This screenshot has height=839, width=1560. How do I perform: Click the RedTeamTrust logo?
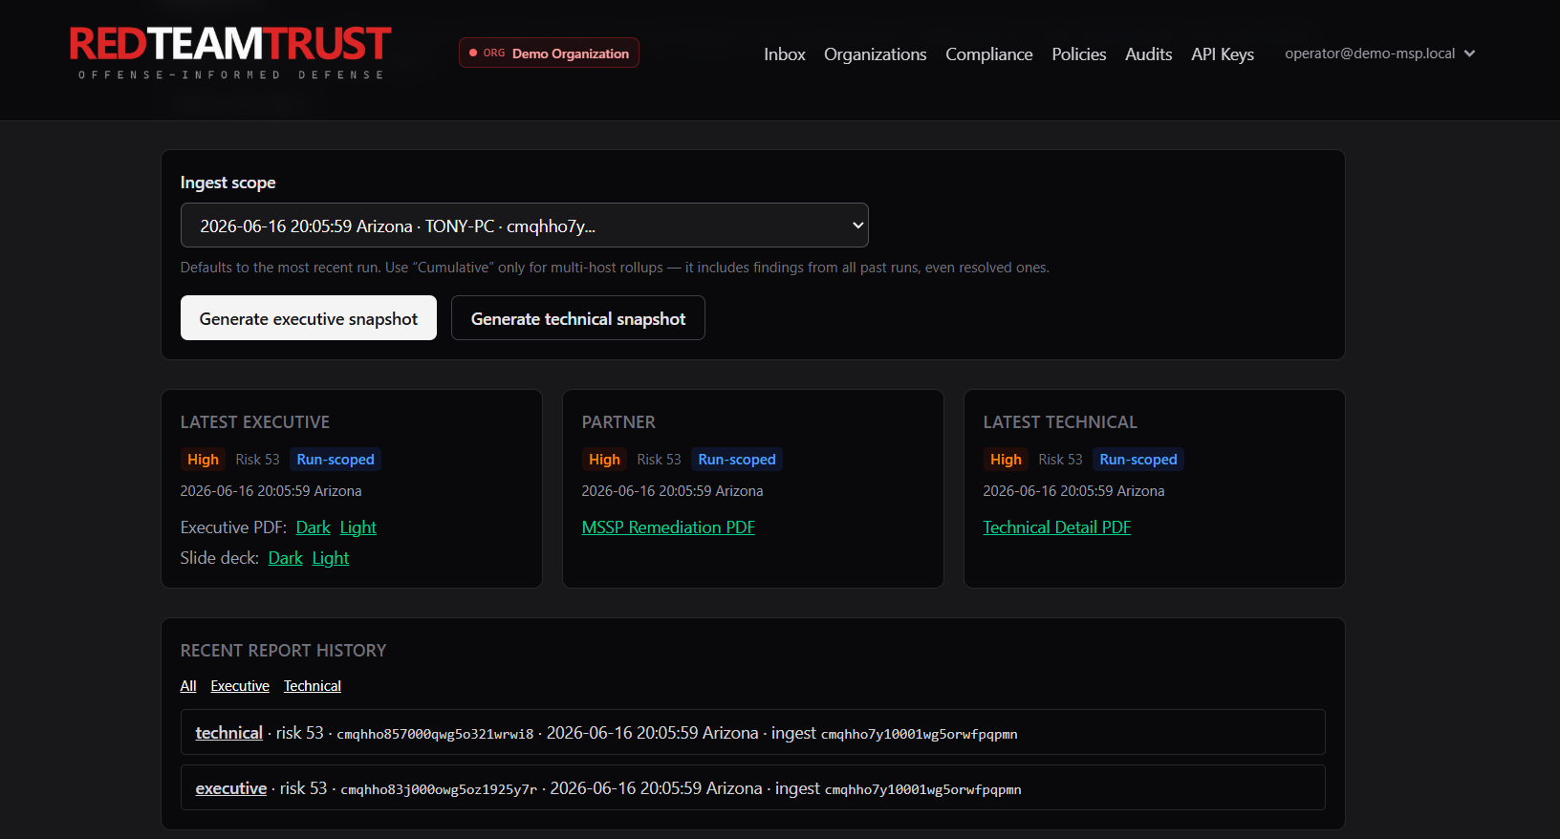coord(230,53)
